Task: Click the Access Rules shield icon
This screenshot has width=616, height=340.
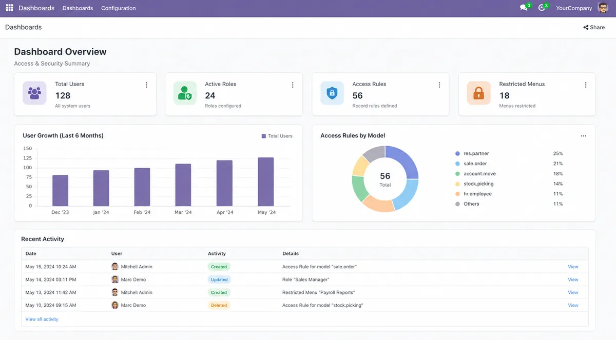Action: [332, 93]
